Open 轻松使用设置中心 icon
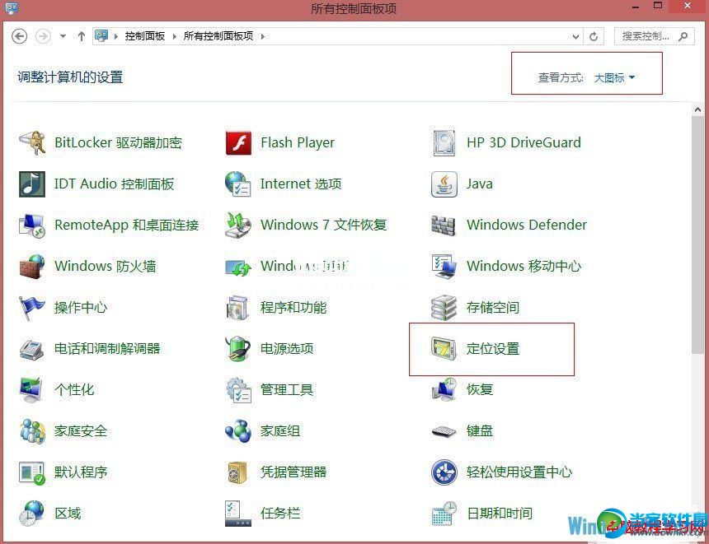 click(444, 472)
